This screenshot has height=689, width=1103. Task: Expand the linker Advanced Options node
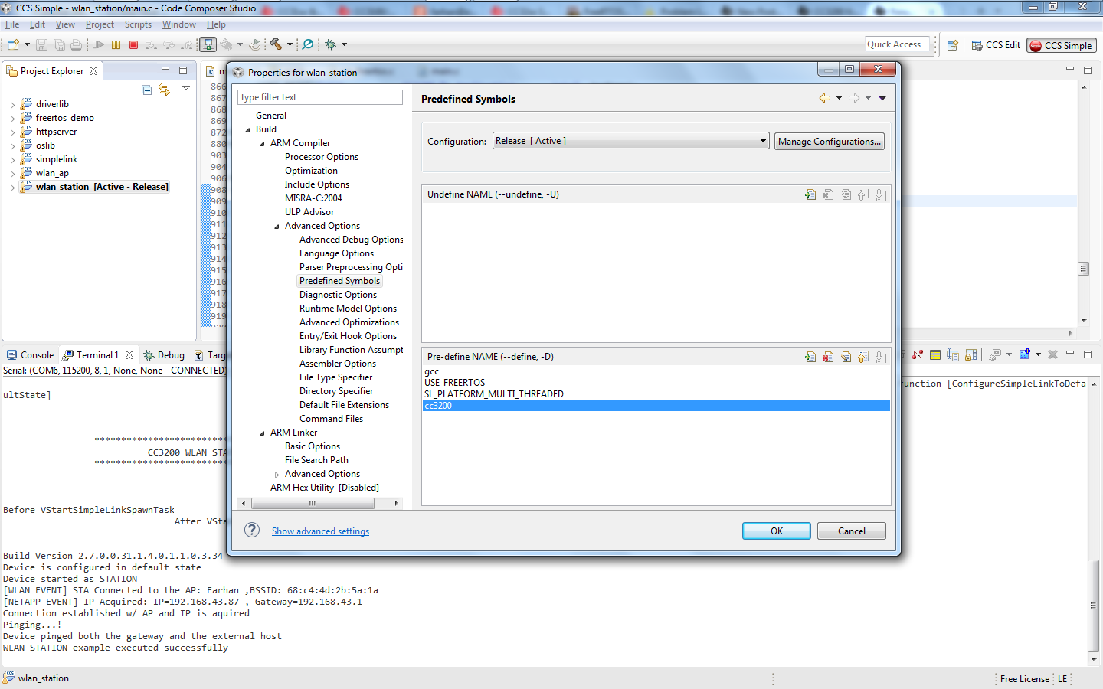point(277,475)
